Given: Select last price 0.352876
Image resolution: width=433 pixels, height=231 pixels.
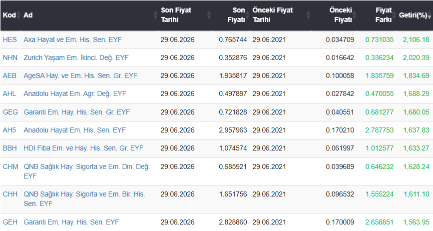Looking at the screenshot, I should (x=233, y=57).
